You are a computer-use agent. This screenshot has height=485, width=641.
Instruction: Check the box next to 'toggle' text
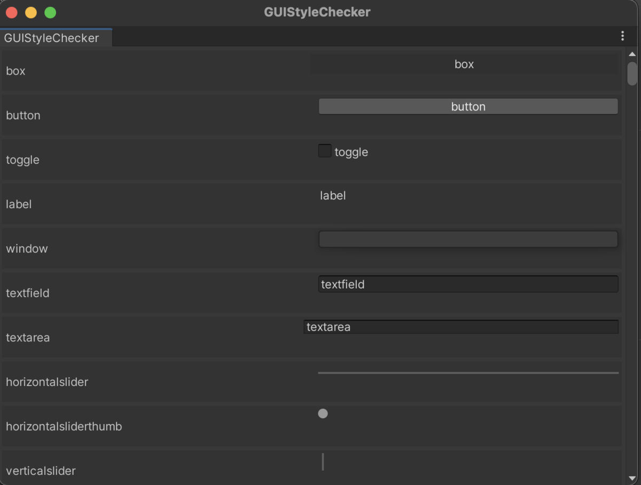[325, 150]
